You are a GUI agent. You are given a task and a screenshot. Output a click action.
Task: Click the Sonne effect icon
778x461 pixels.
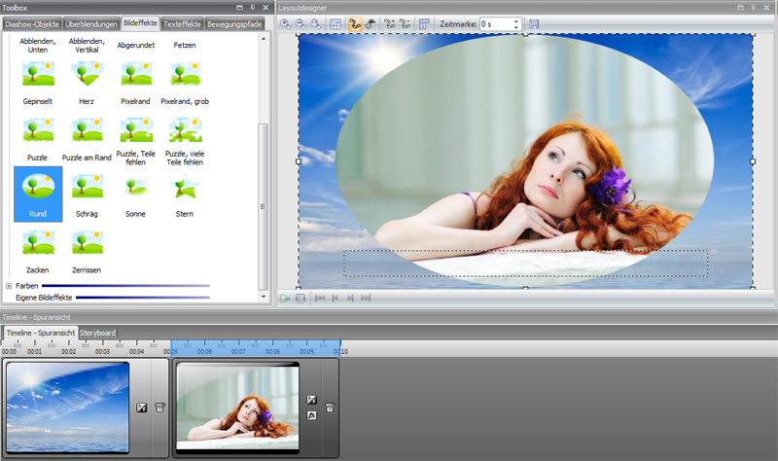coord(135,186)
